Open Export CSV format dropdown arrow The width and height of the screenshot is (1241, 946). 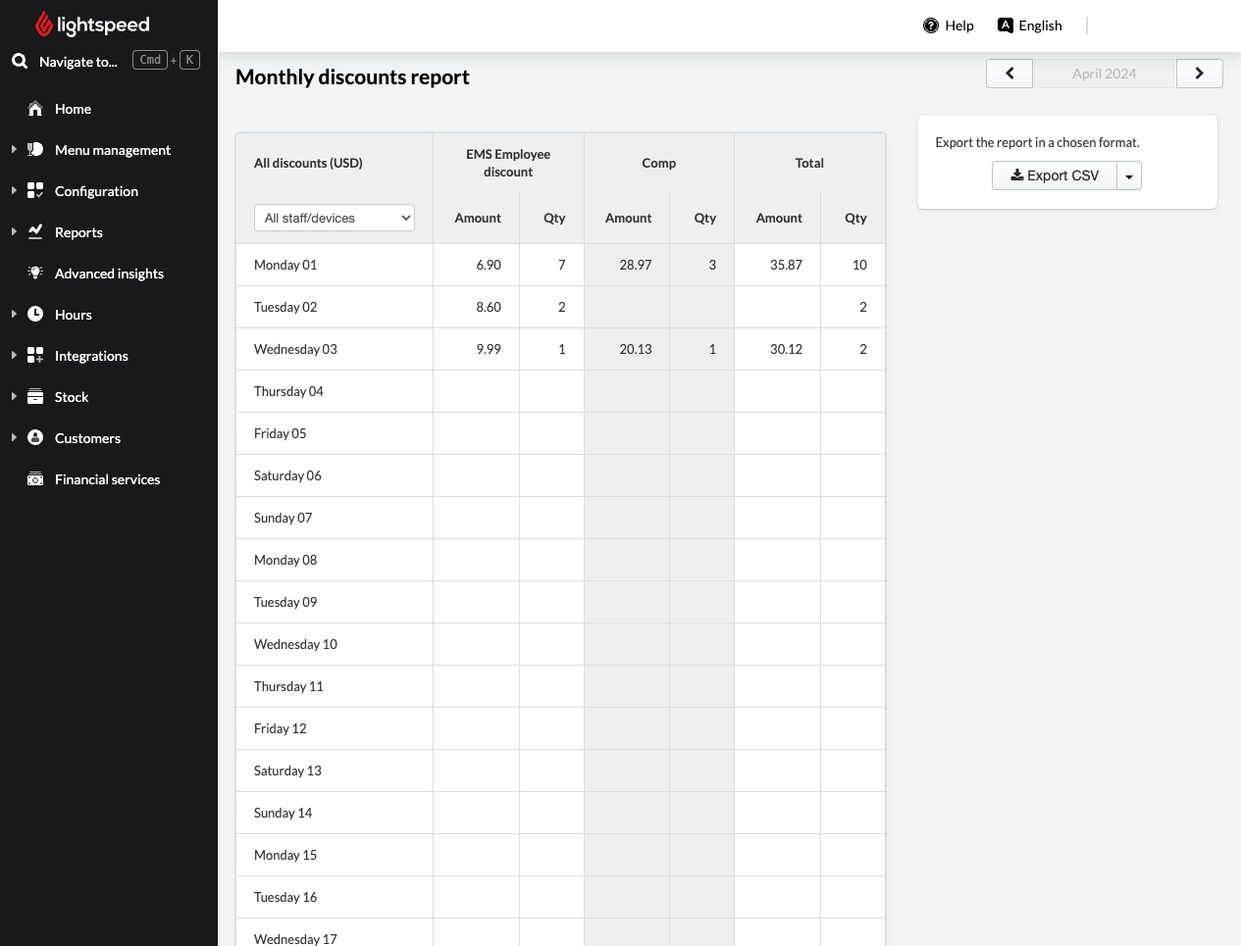1129,175
